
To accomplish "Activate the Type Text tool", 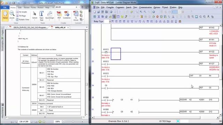I will pyautogui.click(x=41, y=16).
